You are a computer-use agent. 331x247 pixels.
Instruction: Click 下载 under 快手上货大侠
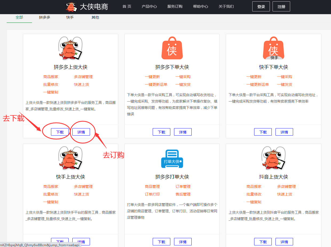pyautogui.click(x=60, y=242)
